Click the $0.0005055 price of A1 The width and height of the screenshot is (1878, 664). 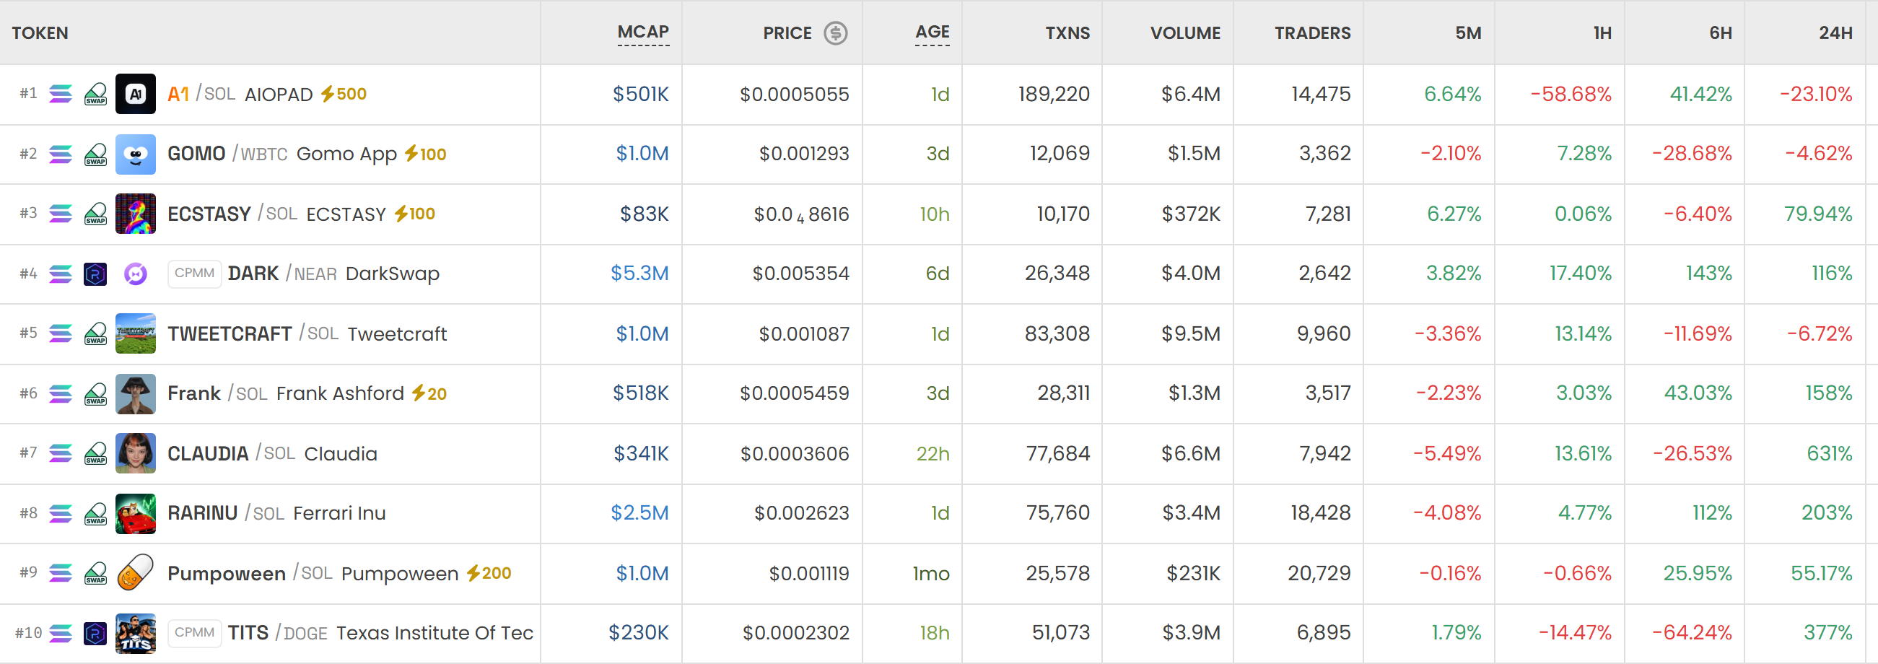tap(794, 94)
